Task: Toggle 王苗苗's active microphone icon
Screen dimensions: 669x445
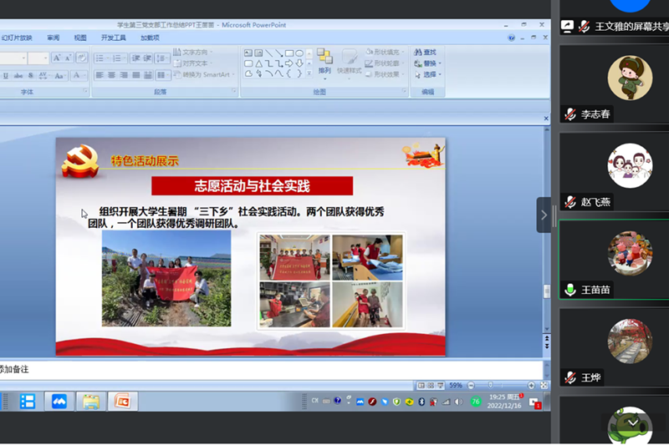Action: click(570, 290)
